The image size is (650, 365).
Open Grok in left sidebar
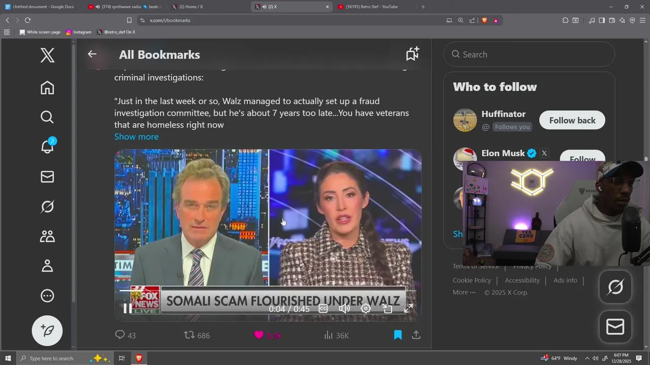tap(47, 206)
